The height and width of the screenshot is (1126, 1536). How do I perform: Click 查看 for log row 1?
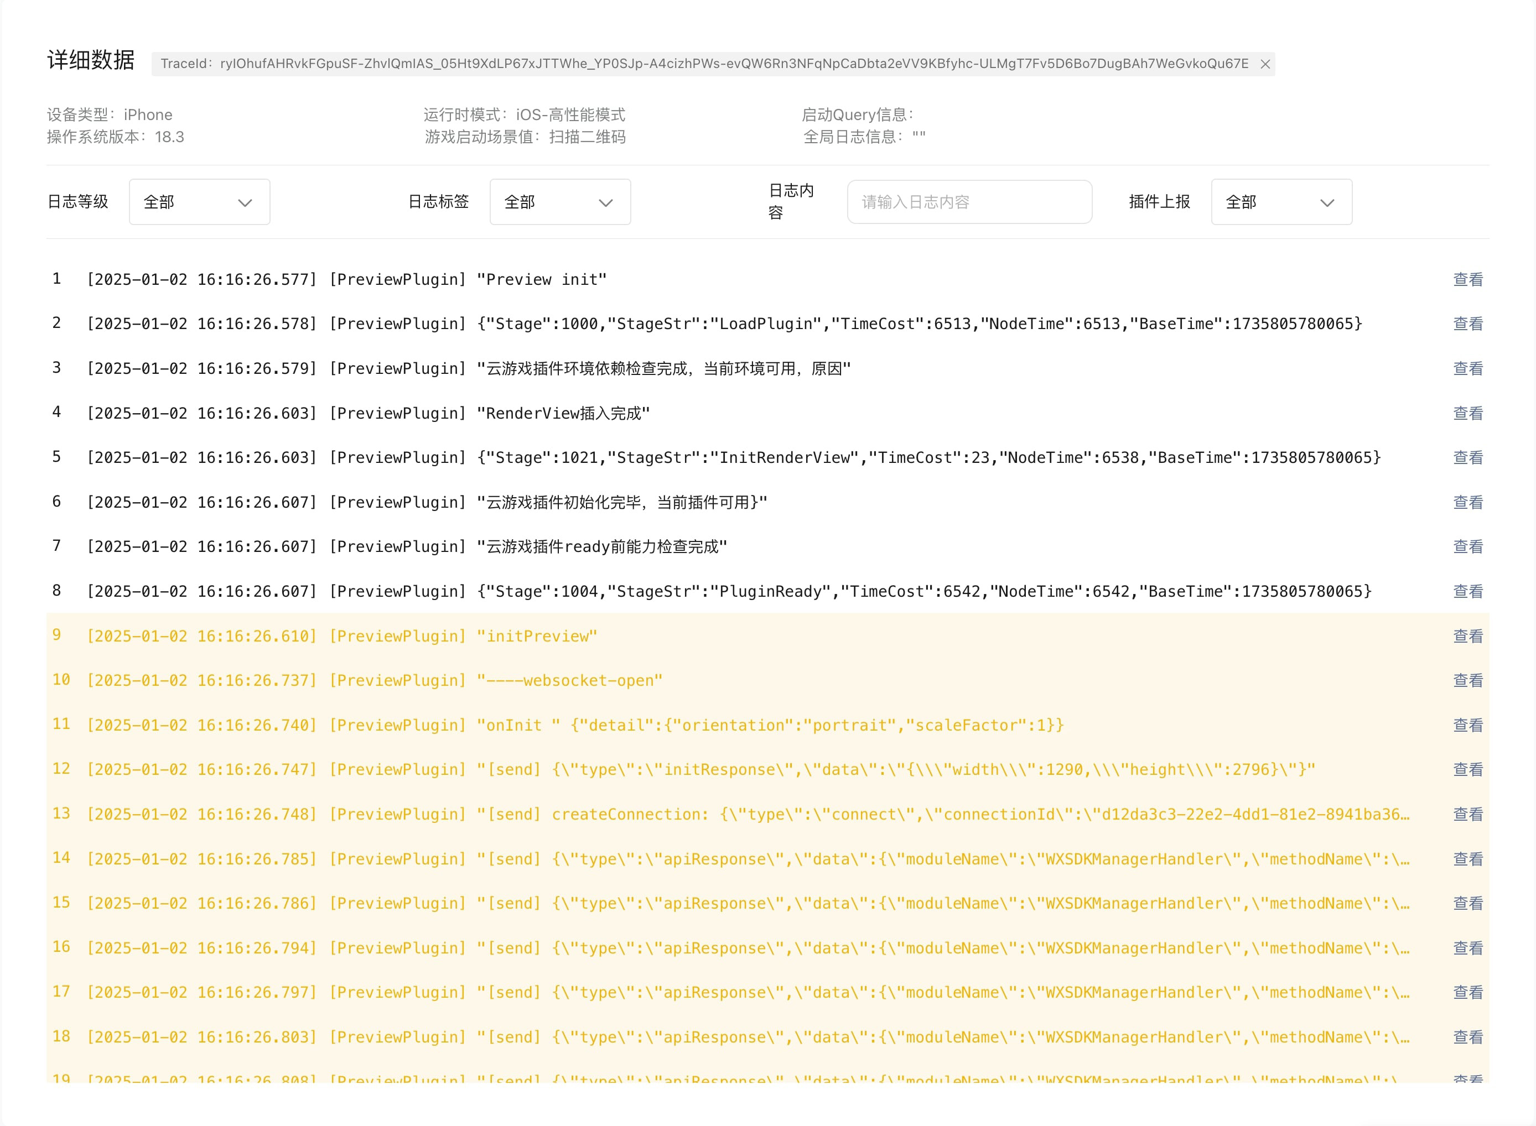click(1468, 279)
